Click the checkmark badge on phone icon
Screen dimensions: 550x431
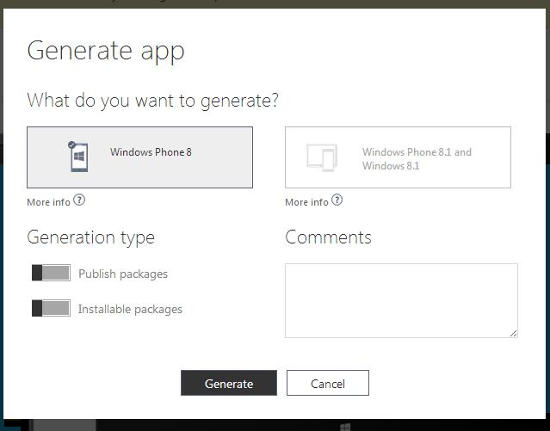(x=71, y=145)
